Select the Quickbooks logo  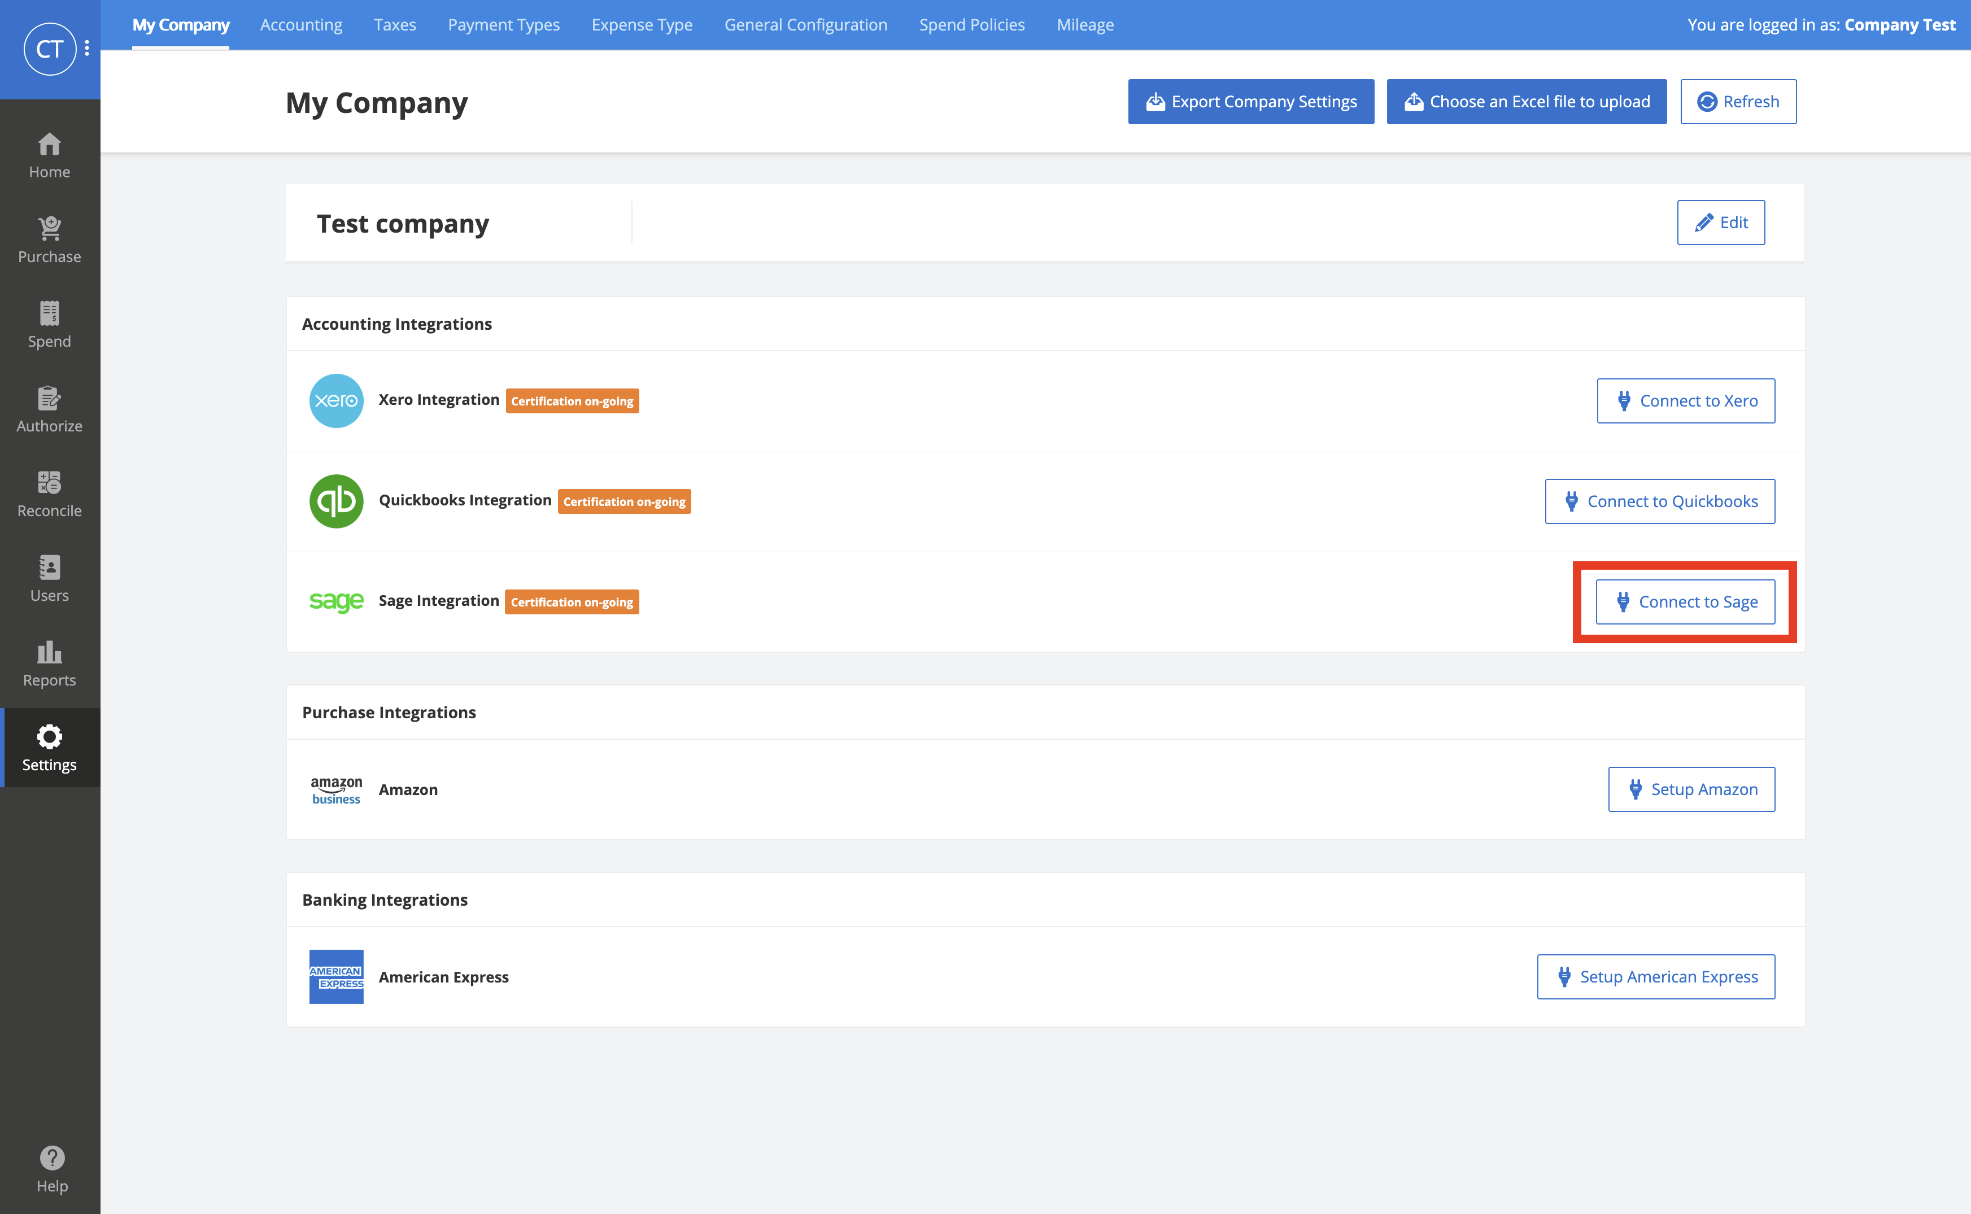(335, 500)
